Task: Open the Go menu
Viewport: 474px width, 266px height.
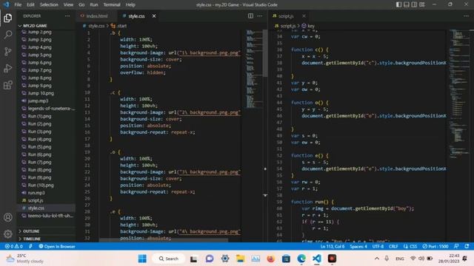Action: (81, 4)
